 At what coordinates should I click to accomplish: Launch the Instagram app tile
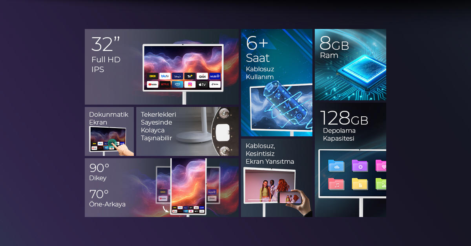[x=190, y=84]
